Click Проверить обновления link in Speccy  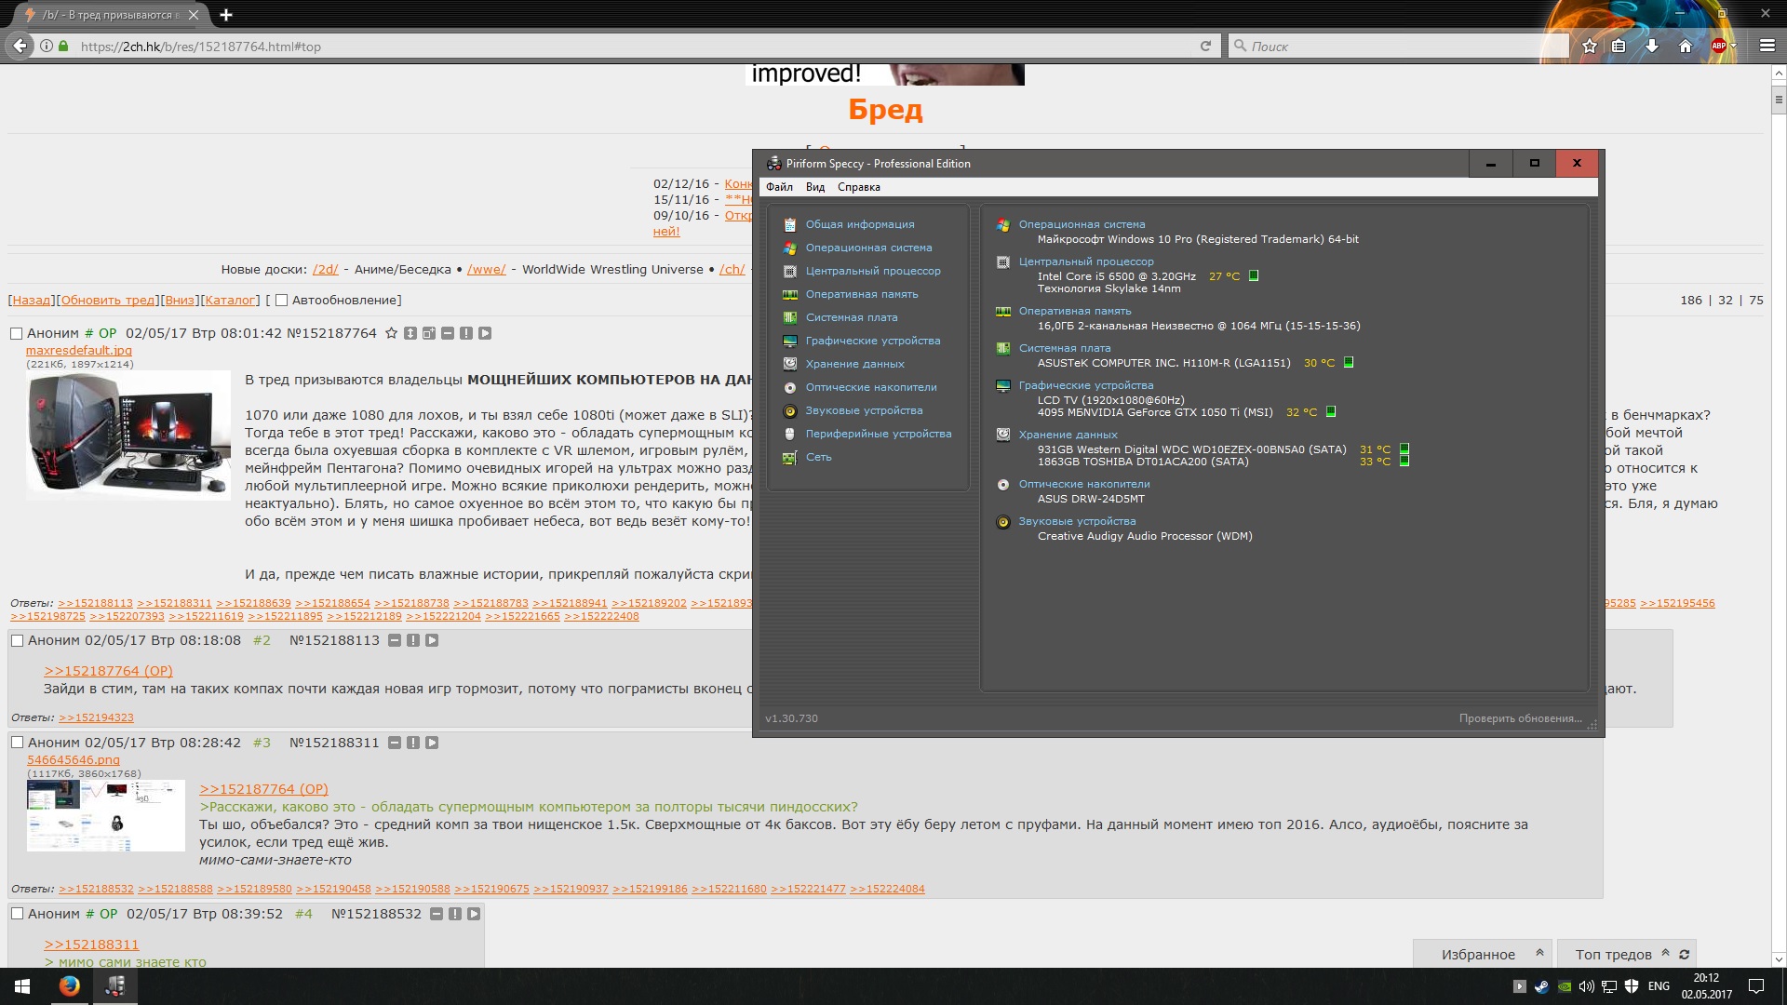click(x=1520, y=718)
